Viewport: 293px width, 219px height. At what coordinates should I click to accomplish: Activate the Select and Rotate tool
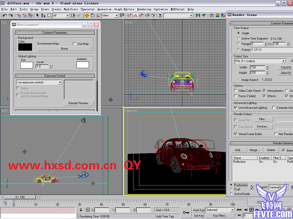pos(93,15)
